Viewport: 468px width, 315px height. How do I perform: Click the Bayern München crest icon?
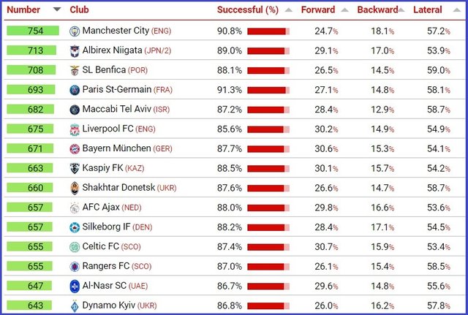75,148
